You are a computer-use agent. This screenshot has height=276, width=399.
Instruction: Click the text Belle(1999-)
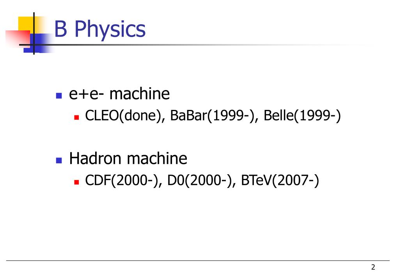point(302,116)
